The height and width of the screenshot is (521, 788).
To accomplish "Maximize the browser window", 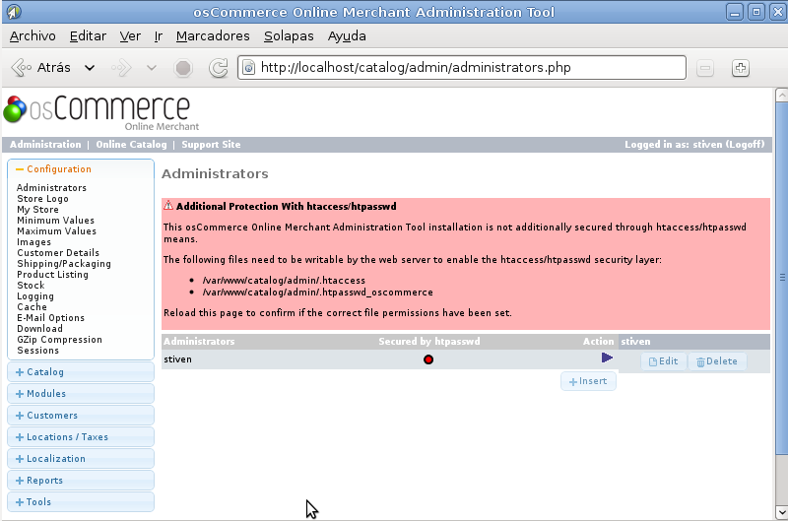I will 755,12.
